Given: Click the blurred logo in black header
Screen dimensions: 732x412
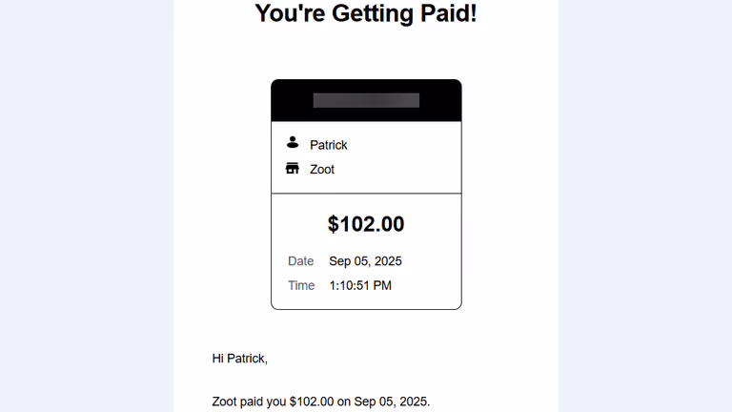Looking at the screenshot, I should 366,100.
